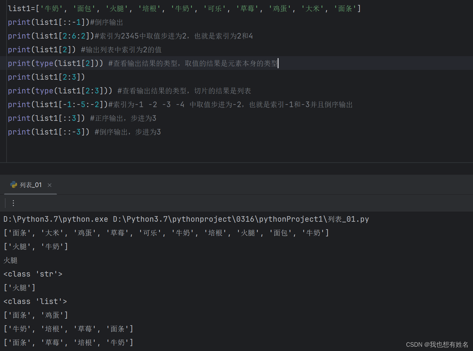Click the Python logo on the 列表_01 run tab
The width and height of the screenshot is (473, 351).
click(13, 184)
